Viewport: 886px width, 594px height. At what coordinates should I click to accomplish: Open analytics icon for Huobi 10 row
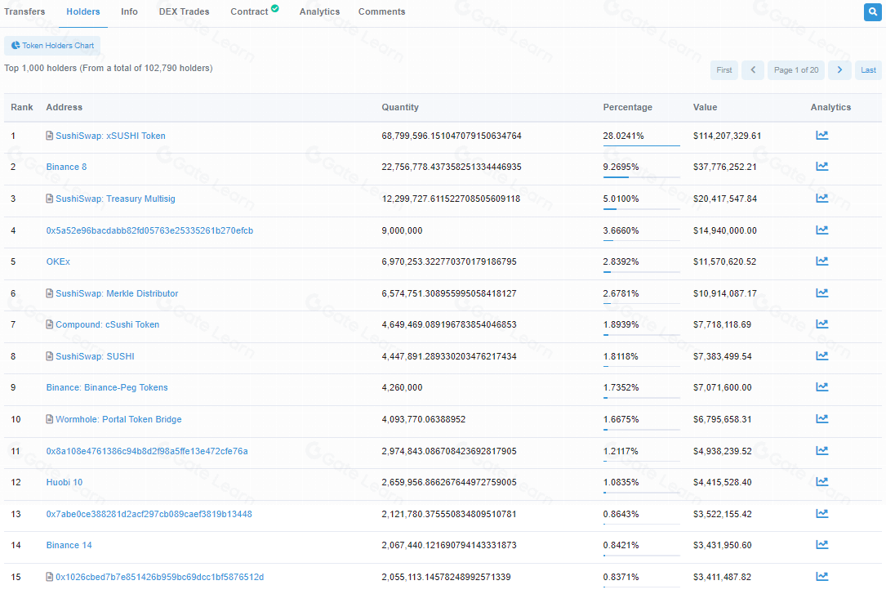coord(821,482)
